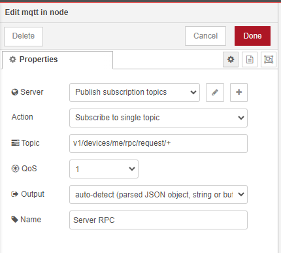Edit the selected MQTT server with pencil icon
This screenshot has width=281, height=253.
click(x=215, y=92)
